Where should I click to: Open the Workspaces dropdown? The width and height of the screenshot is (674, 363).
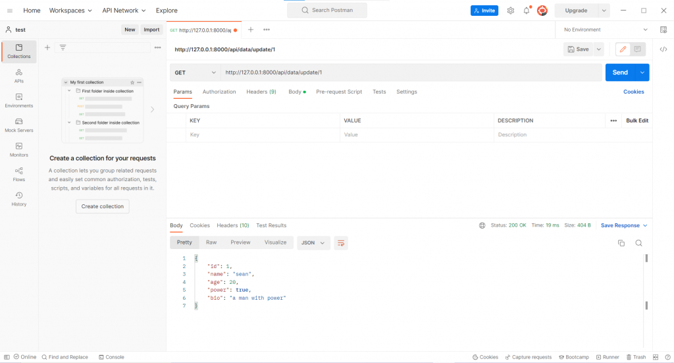click(x=70, y=11)
